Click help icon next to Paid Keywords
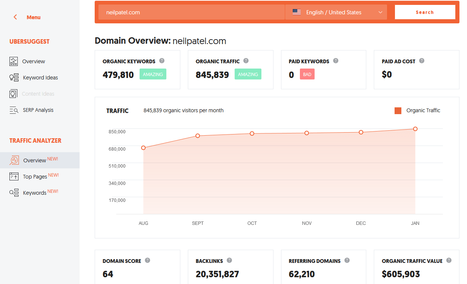467x284 pixels. (x=336, y=61)
